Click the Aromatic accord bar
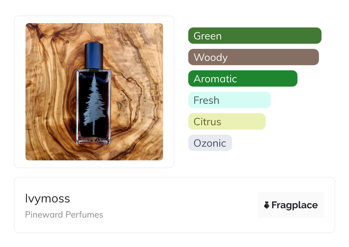The width and height of the screenshot is (349, 247). (242, 79)
